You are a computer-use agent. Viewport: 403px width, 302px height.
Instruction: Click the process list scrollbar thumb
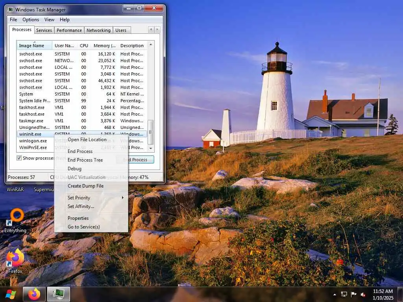click(151, 132)
